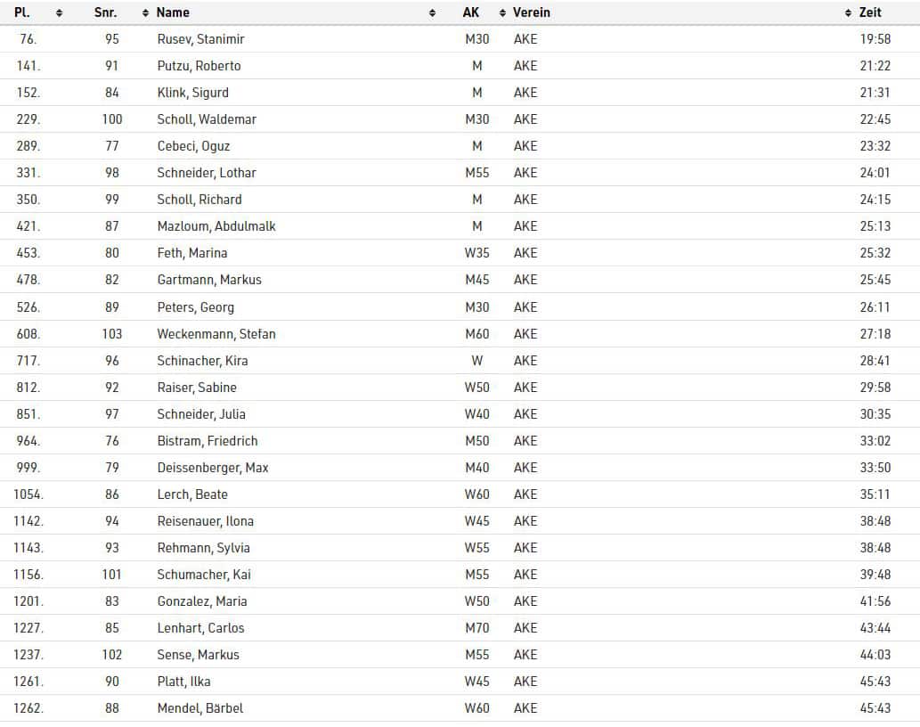
Task: Click the sort arrows just left of Name
Action: point(146,13)
